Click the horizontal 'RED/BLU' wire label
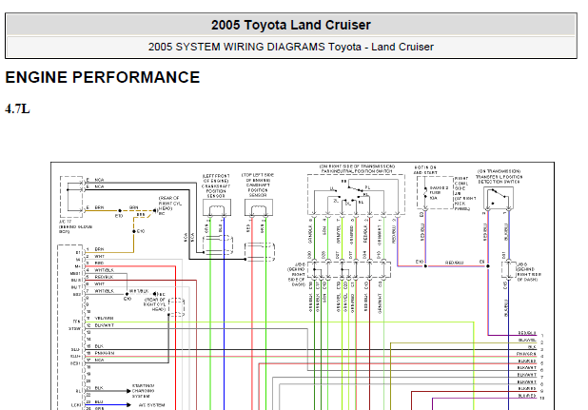Image resolution: width=588 pixels, height=410 pixels. (x=454, y=263)
